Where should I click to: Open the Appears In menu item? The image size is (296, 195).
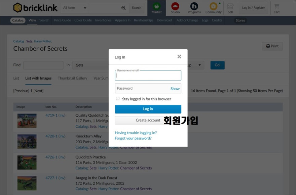click(122, 20)
